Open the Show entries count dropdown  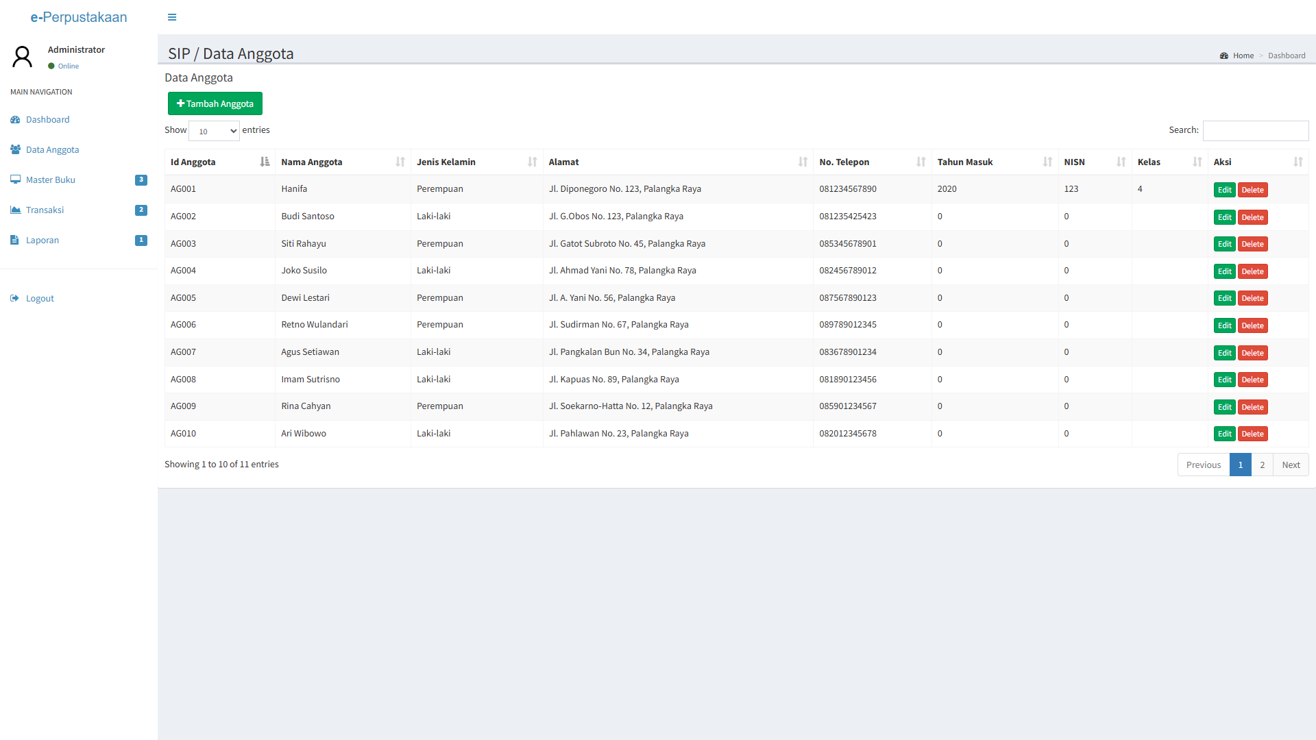click(214, 131)
